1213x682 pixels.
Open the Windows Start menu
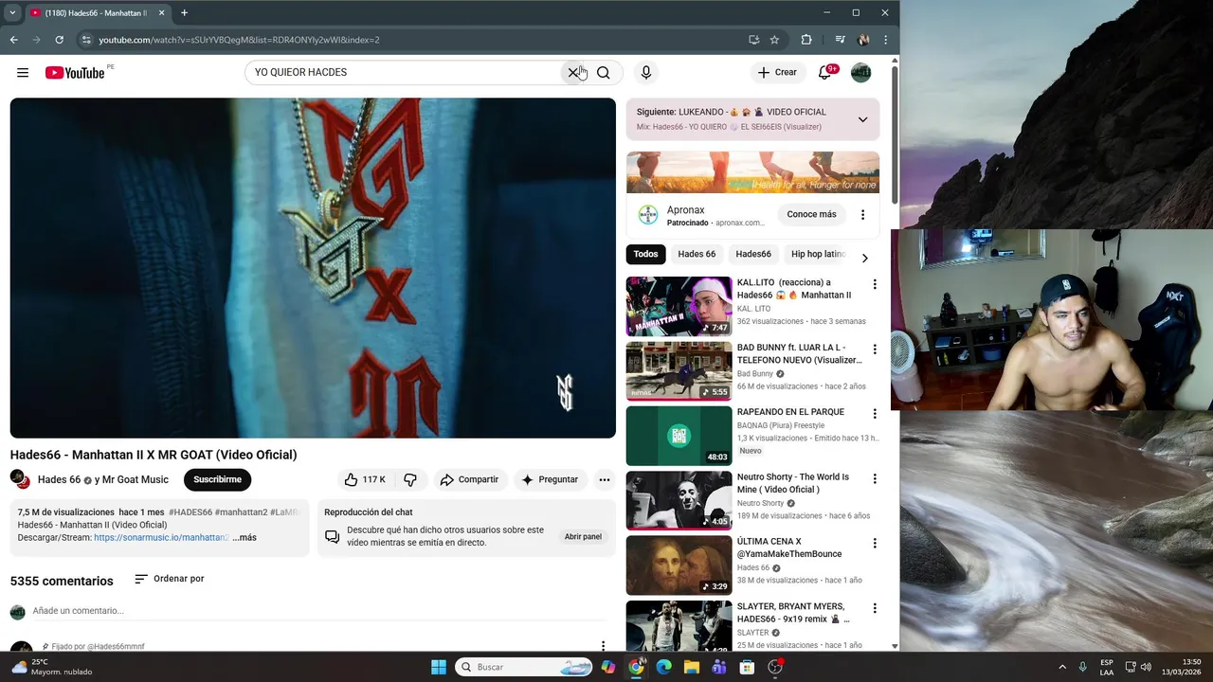[439, 667]
